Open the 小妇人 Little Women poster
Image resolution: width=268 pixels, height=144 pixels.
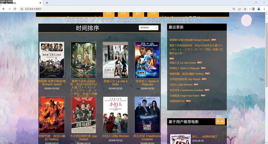coord(115,115)
